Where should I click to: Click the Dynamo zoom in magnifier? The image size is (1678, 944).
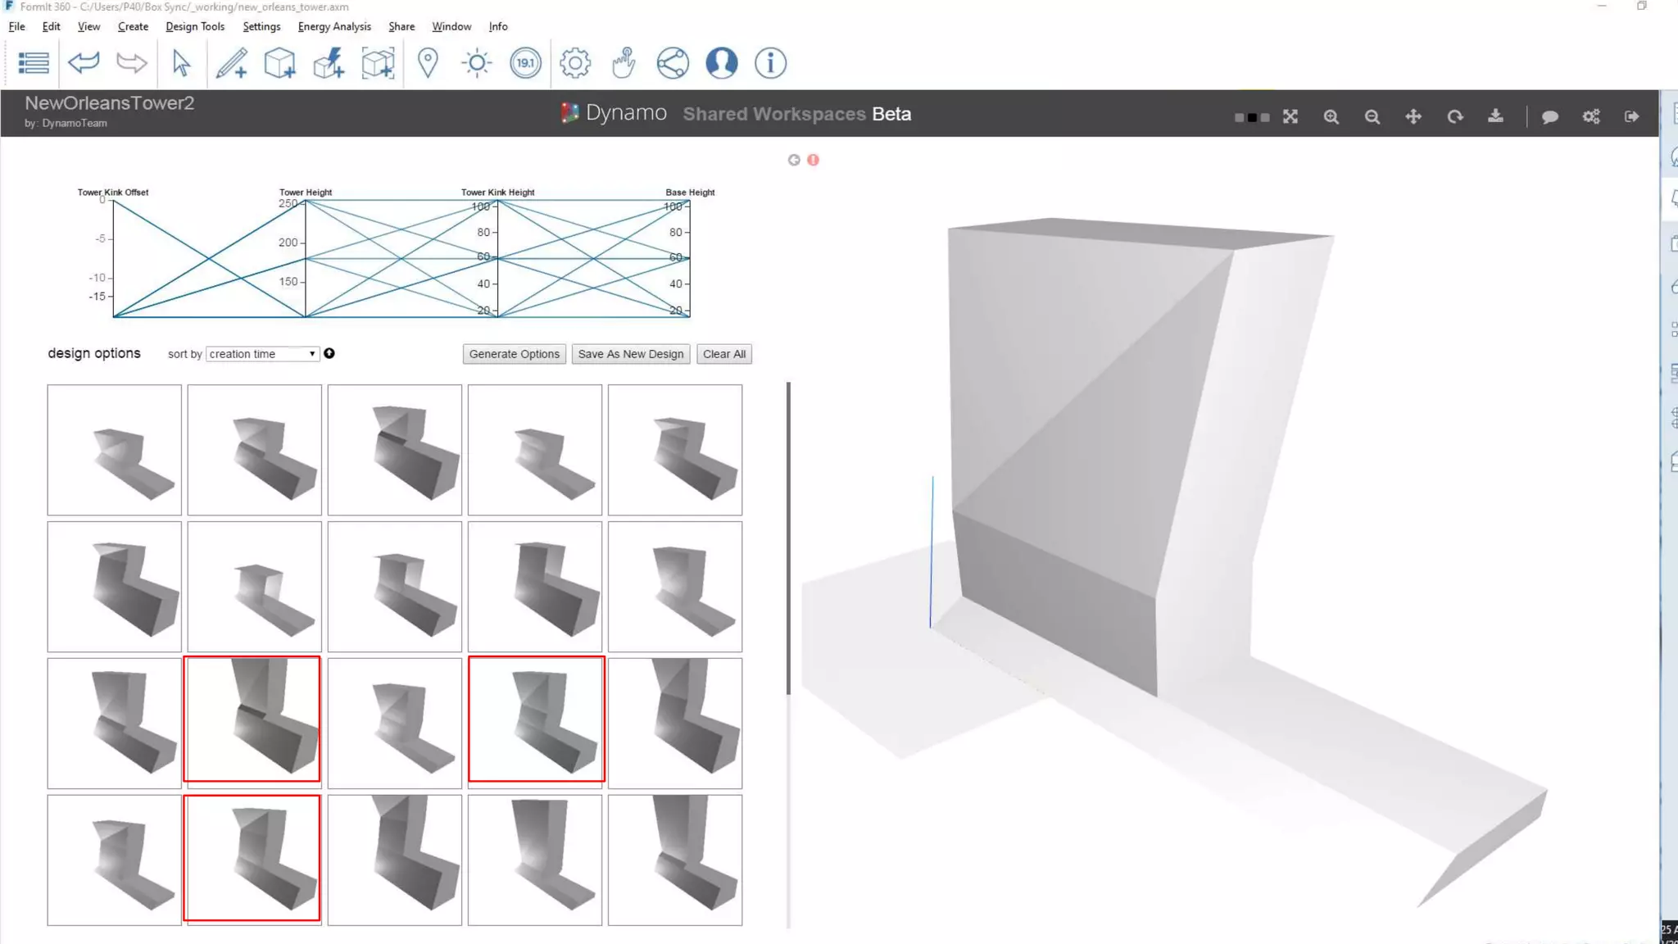(x=1331, y=117)
